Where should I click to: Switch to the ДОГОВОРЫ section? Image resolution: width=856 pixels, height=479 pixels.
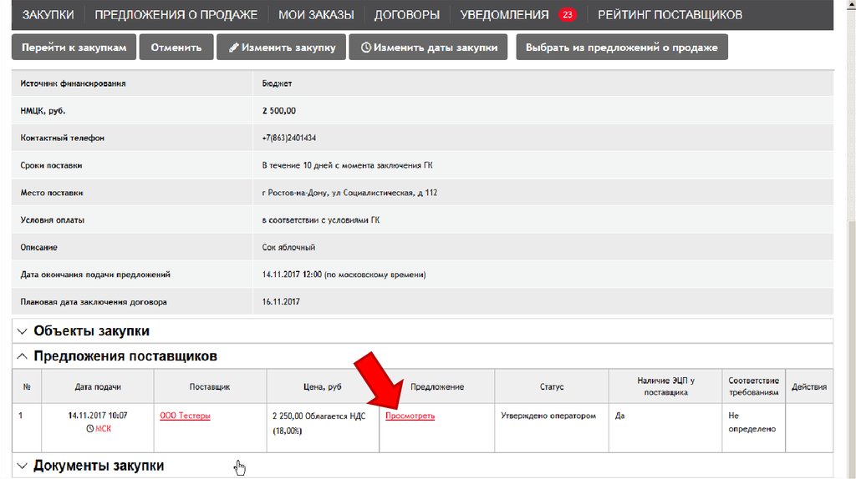[x=406, y=15]
